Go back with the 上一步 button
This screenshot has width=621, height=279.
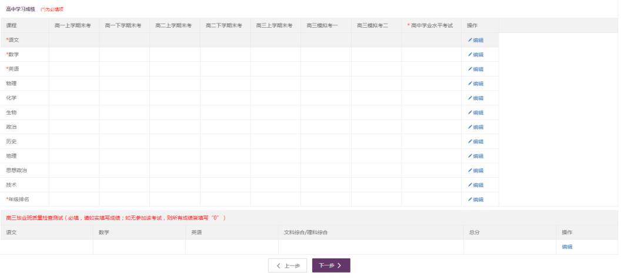click(288, 265)
